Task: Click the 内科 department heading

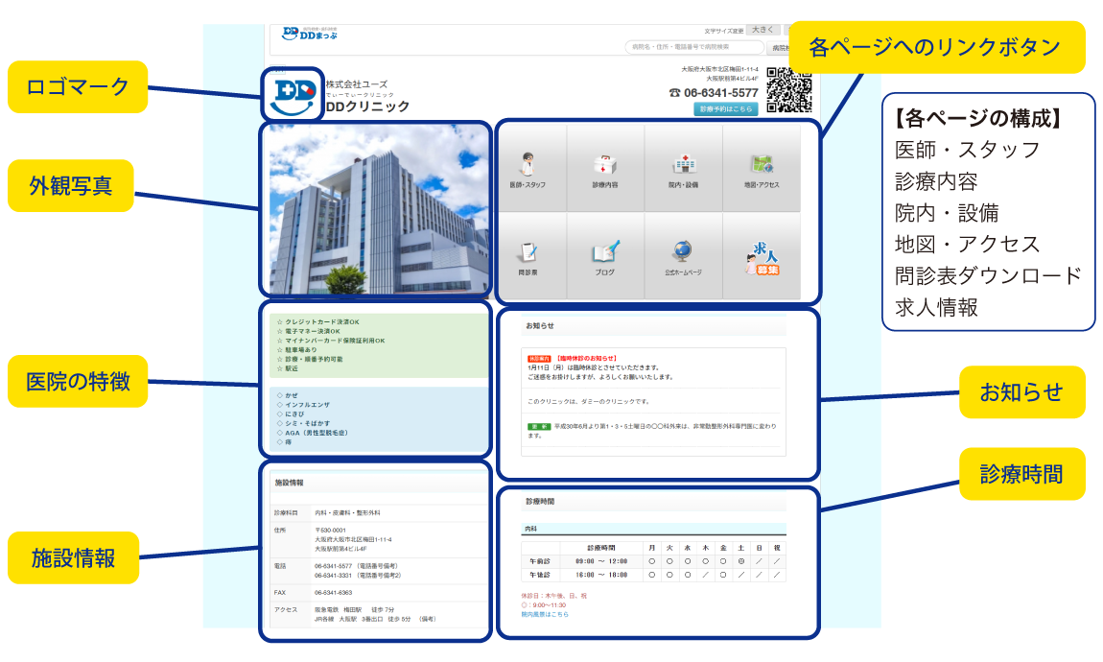Action: (530, 529)
